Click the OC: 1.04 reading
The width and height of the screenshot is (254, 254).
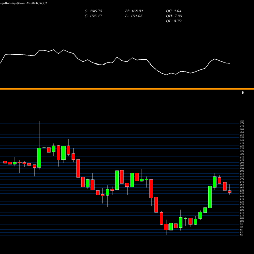point(174,11)
